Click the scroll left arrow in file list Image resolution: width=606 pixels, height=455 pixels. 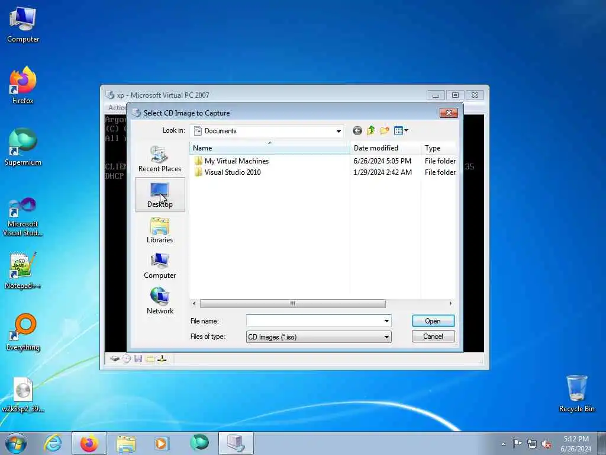(194, 304)
